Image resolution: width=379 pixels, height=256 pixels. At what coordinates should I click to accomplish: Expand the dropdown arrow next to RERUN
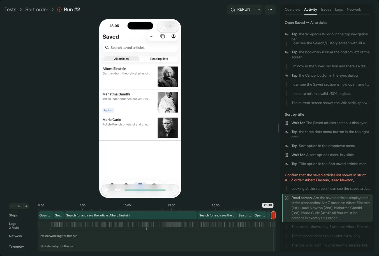tap(259, 9)
